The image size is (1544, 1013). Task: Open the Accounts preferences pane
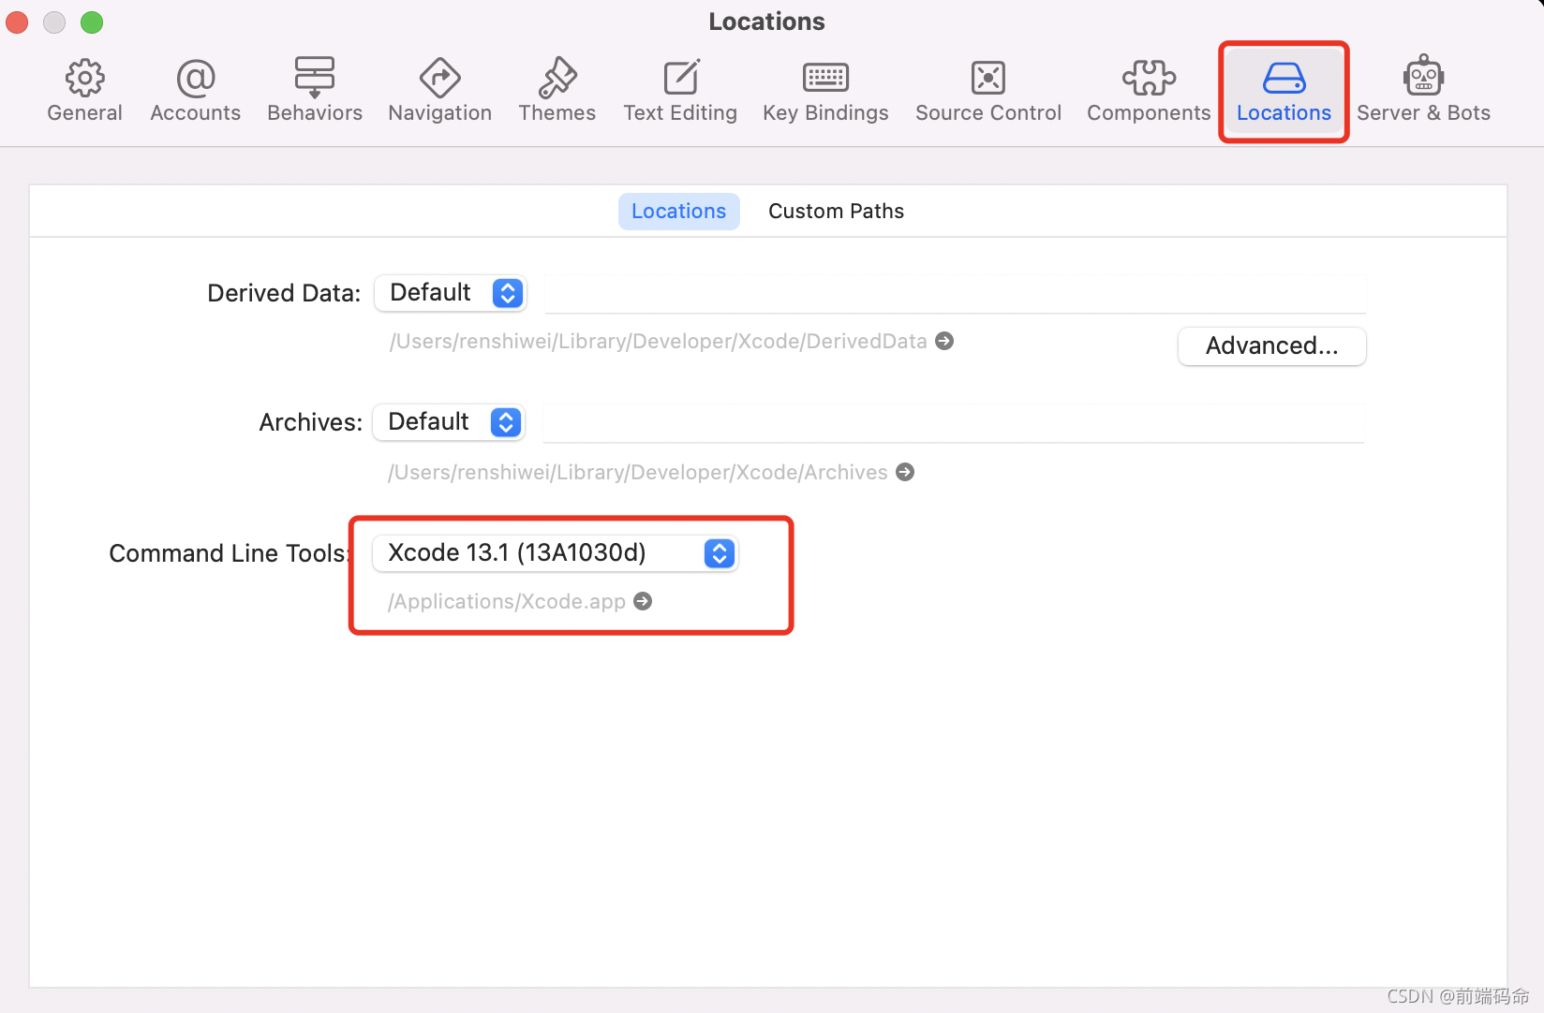[x=195, y=91]
